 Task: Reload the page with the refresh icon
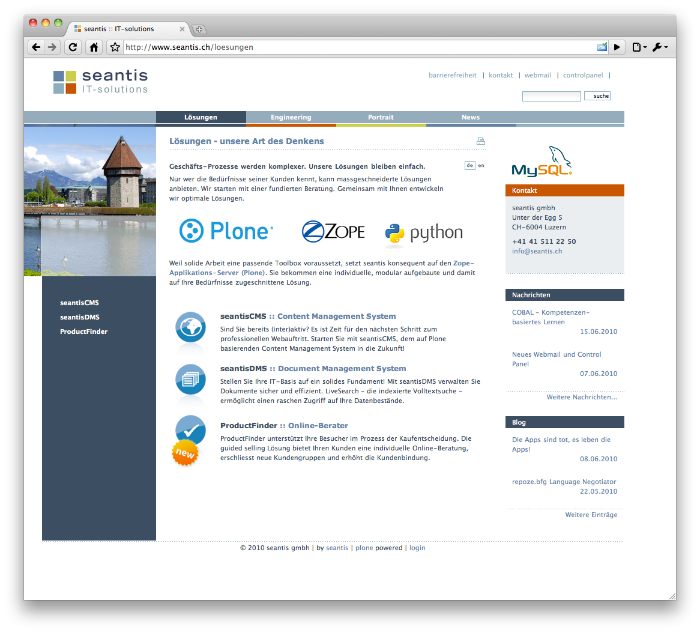point(73,47)
